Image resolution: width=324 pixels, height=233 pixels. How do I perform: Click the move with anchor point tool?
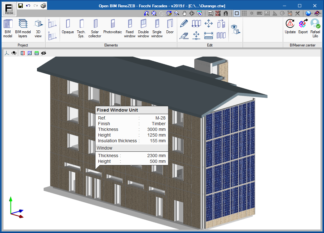[196, 35]
